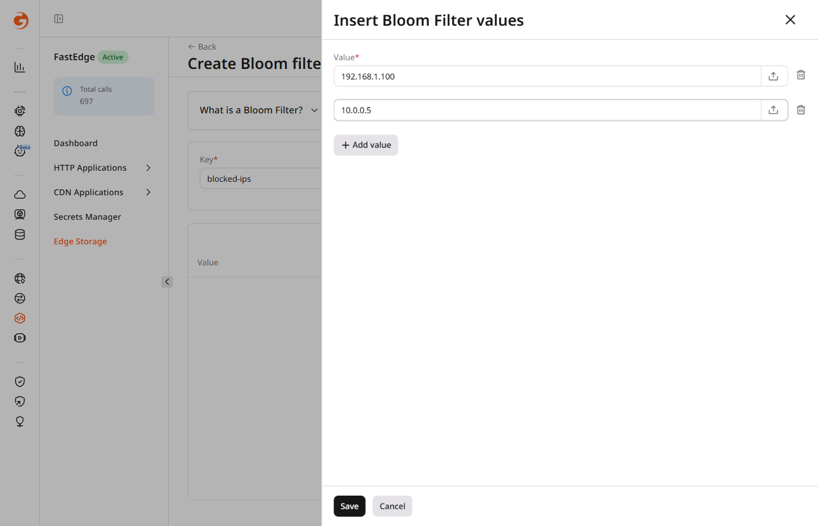818x526 pixels.
Task: Go Back to previous page
Action: 202,47
